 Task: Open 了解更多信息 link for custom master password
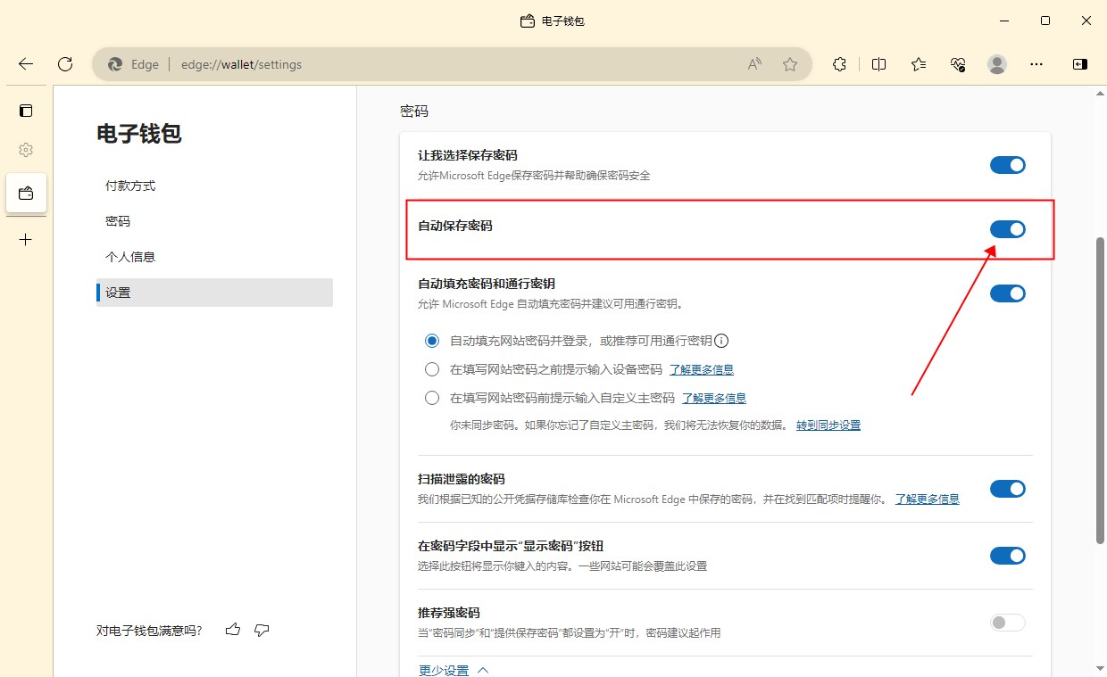tap(714, 398)
